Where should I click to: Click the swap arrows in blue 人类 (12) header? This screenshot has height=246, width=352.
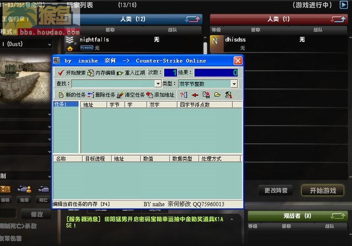pos(192,19)
